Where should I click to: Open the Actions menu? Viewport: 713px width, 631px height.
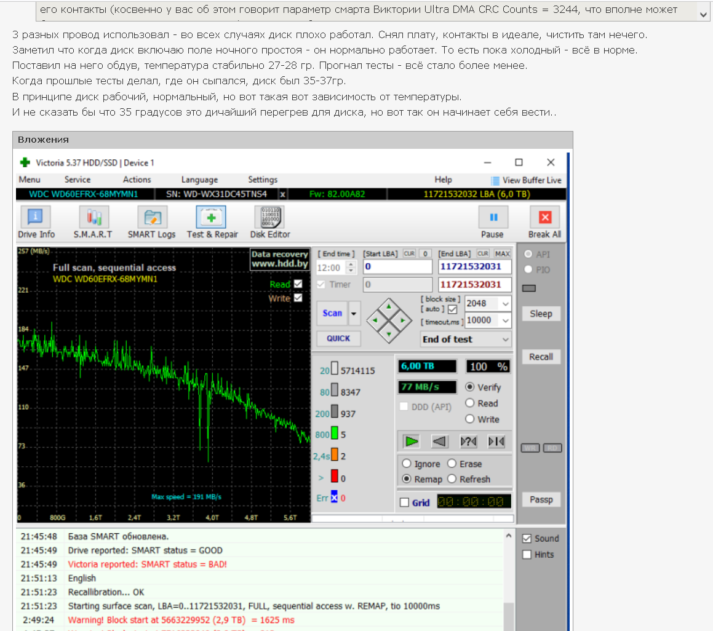(137, 180)
